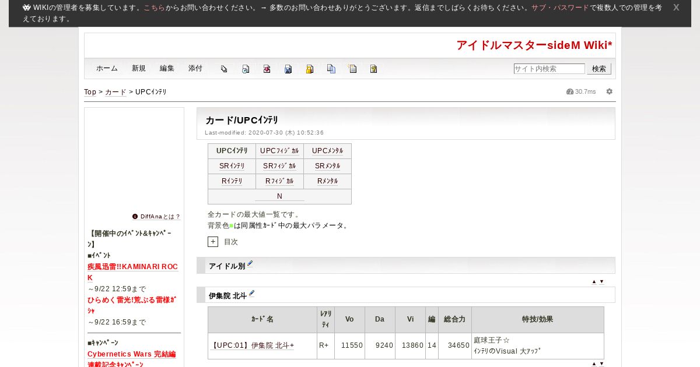
Task: Click the 検索 search button
Action: tap(599, 69)
